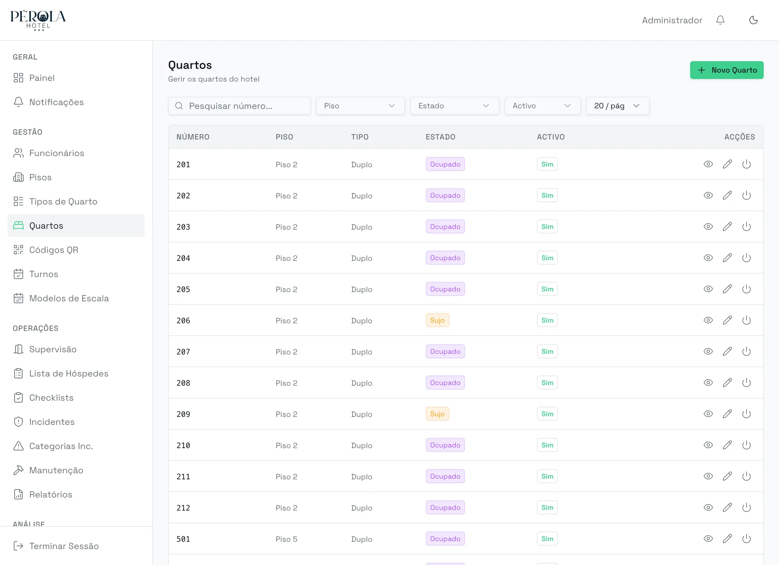View room 205 with the eye icon
This screenshot has height=565, width=779.
(x=708, y=289)
